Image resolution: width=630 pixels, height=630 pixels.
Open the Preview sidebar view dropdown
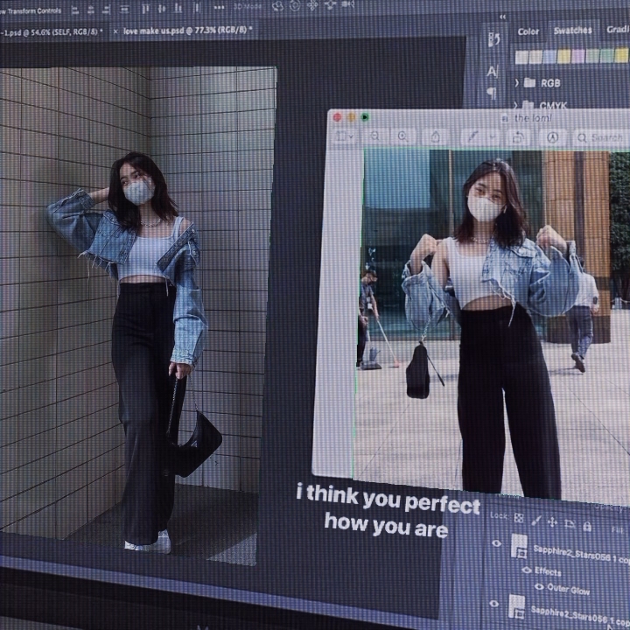coord(346,136)
